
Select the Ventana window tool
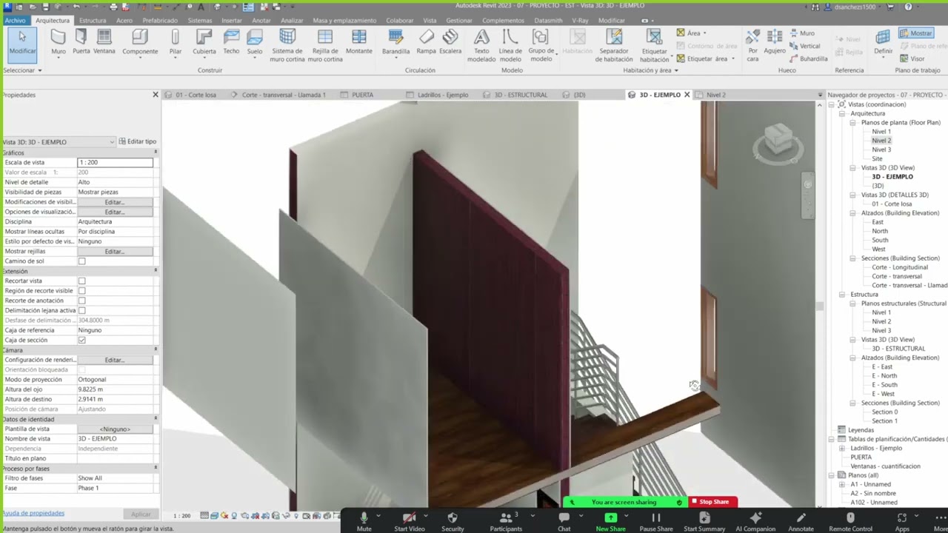coord(104,42)
